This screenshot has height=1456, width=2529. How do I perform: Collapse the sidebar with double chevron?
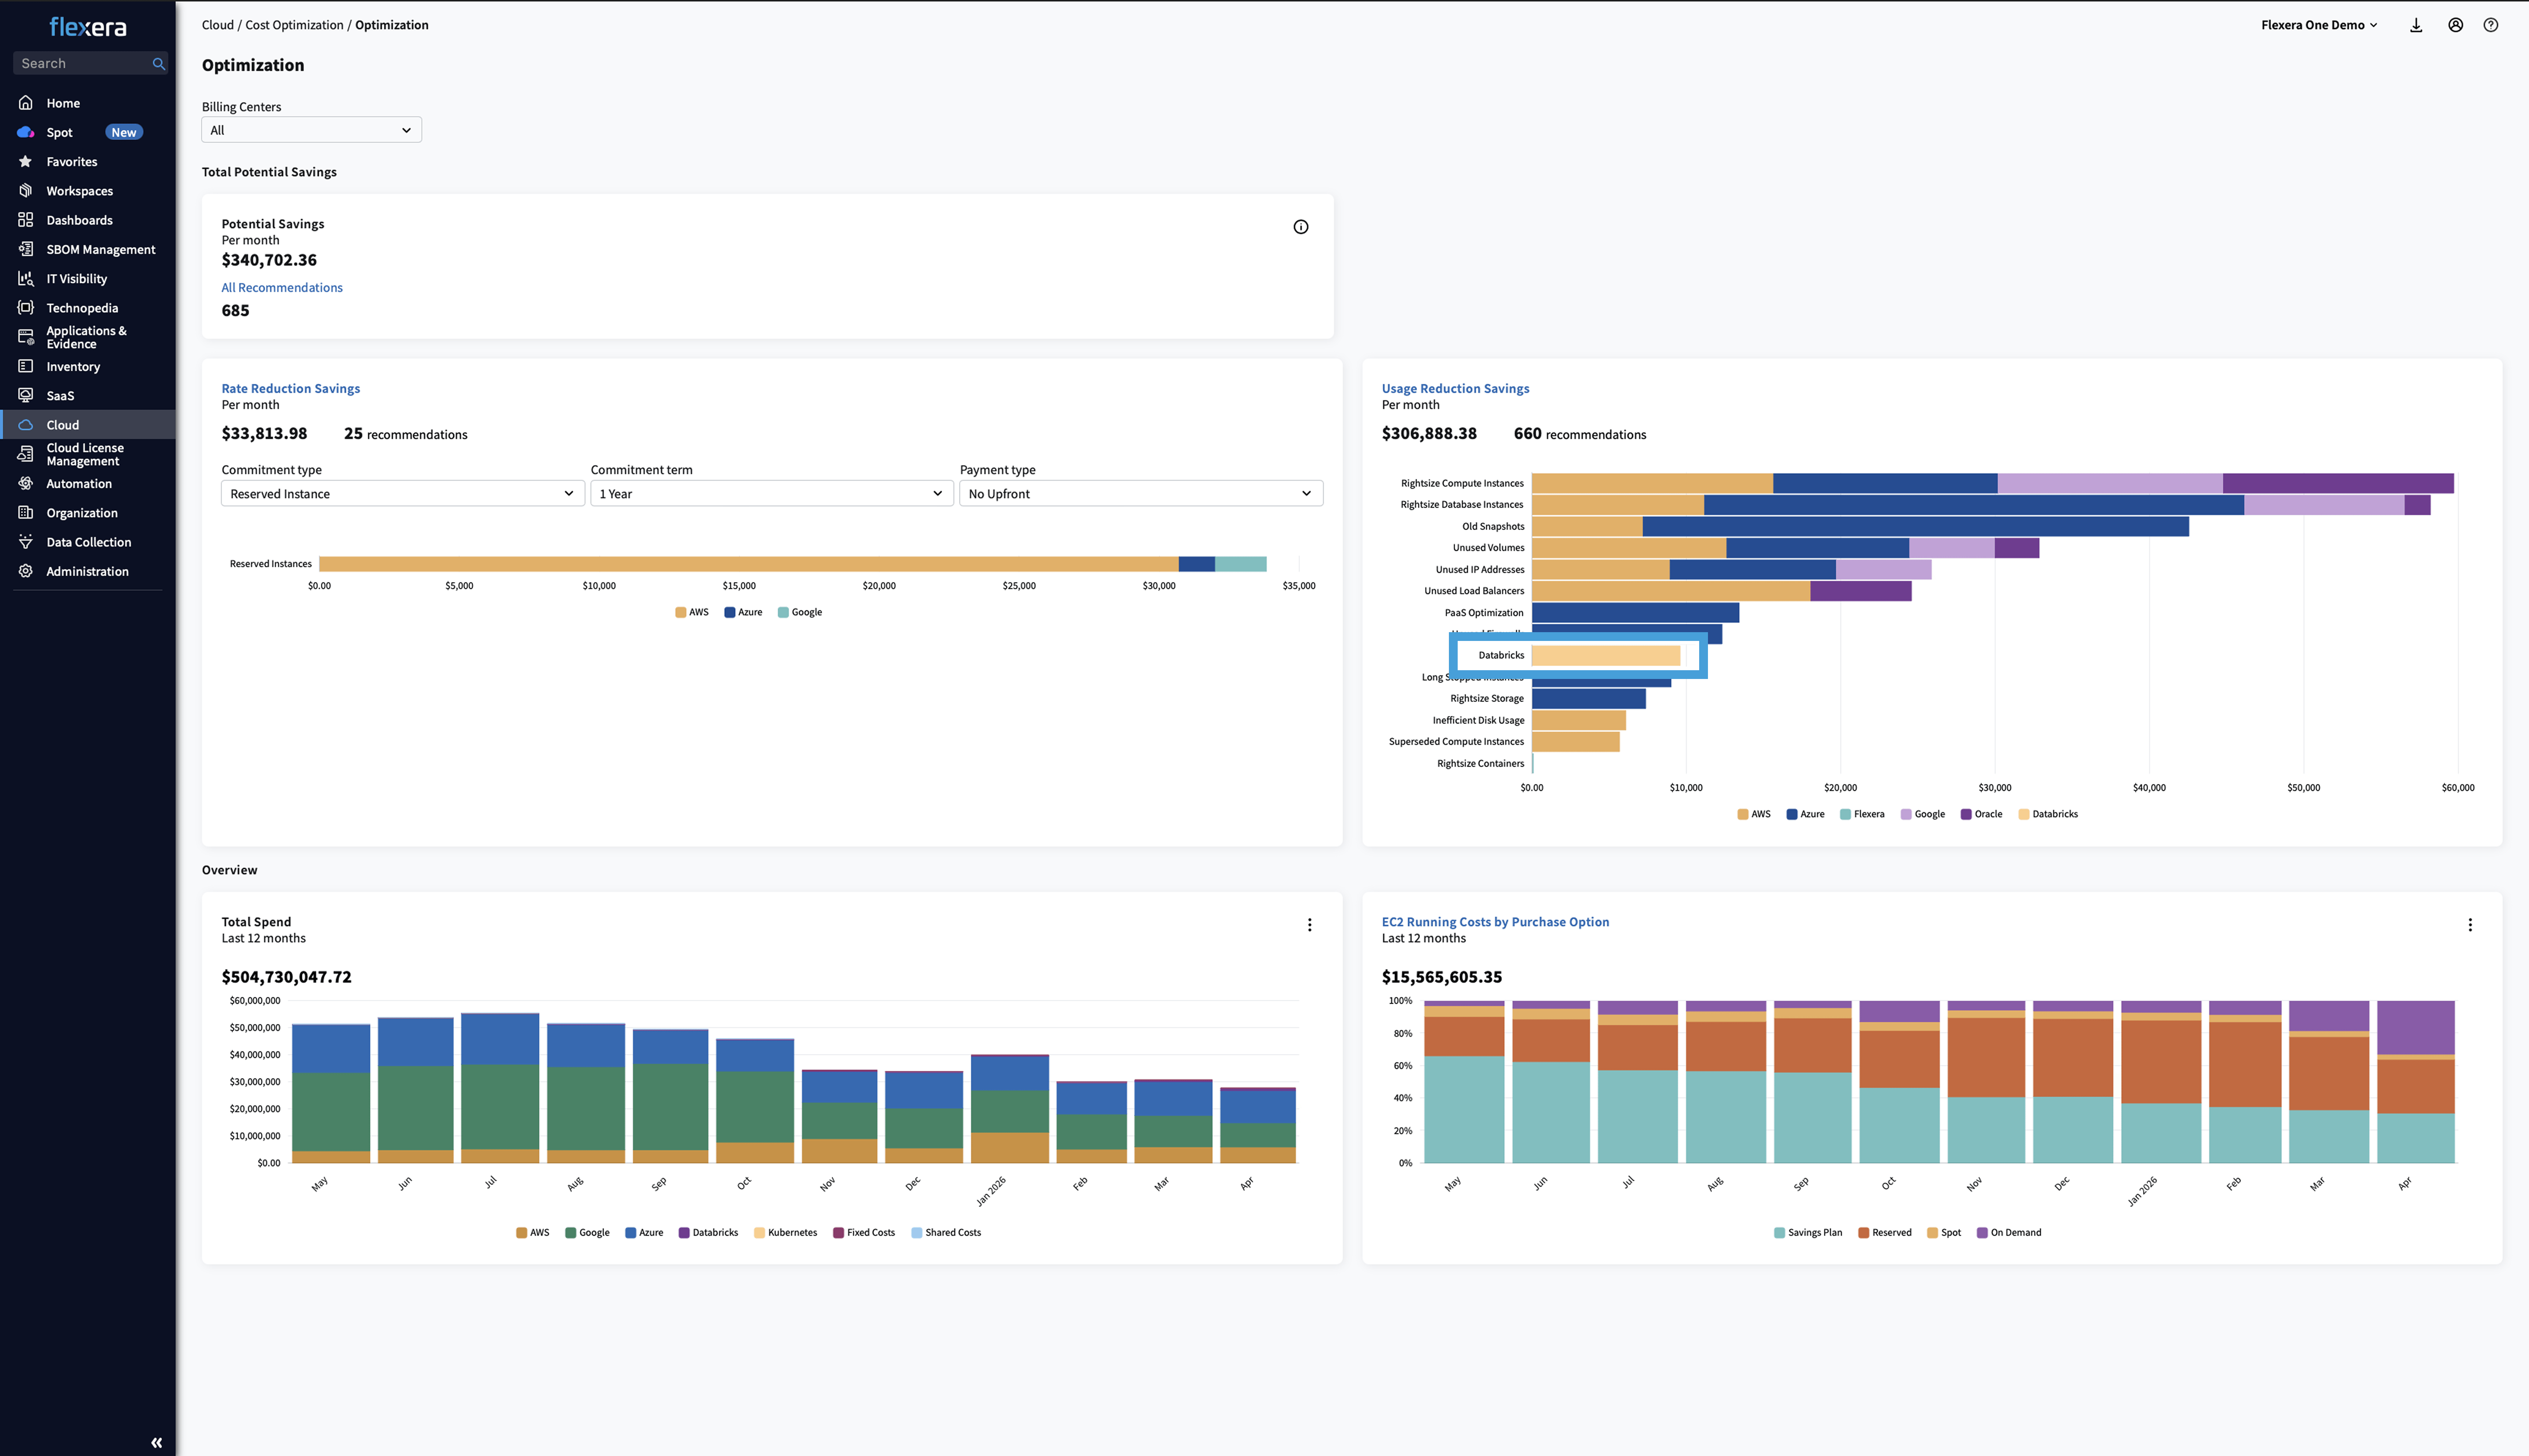156,1442
